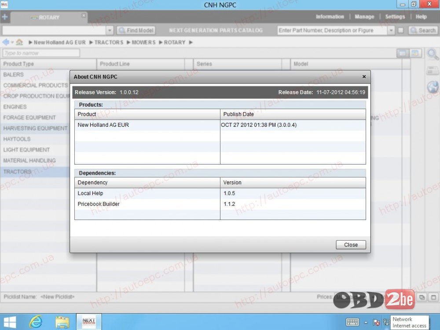Open TRACTORS breadcrumb link
This screenshot has width=440, height=330.
click(109, 42)
